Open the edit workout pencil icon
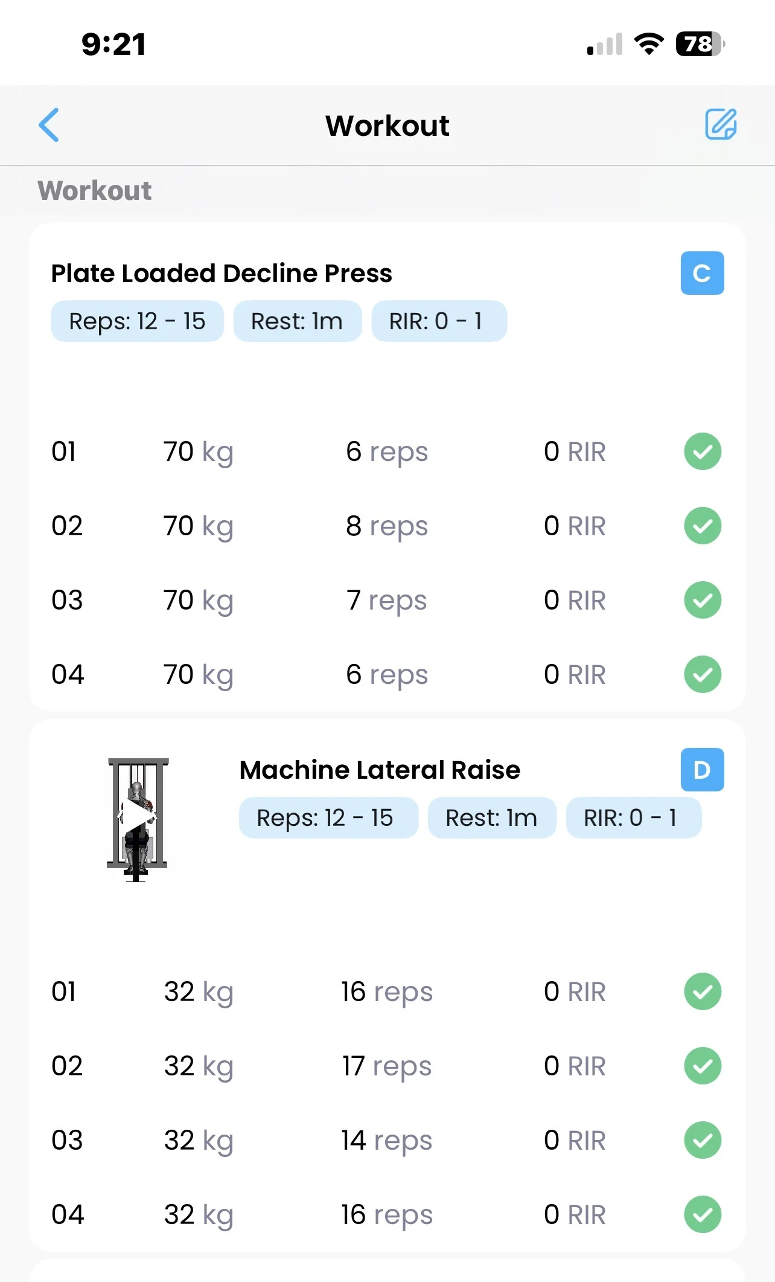 [x=721, y=124]
